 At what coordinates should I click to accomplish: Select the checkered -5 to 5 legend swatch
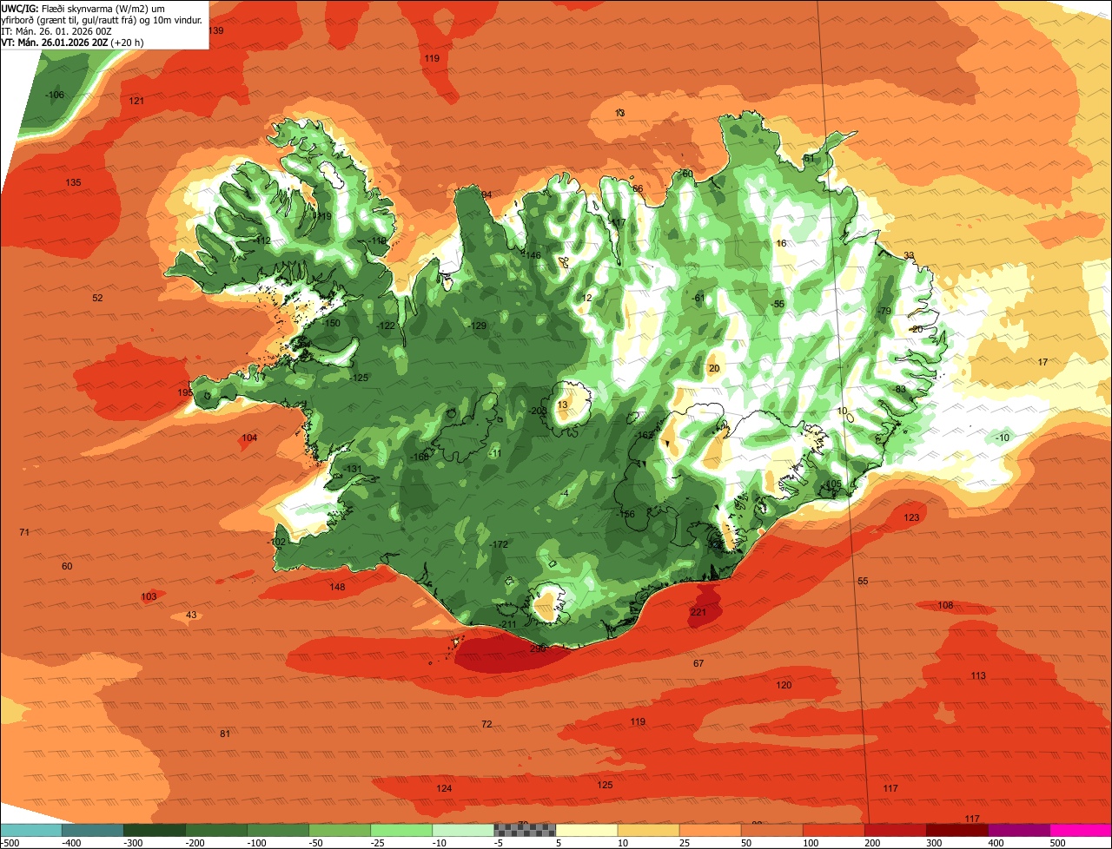525,830
